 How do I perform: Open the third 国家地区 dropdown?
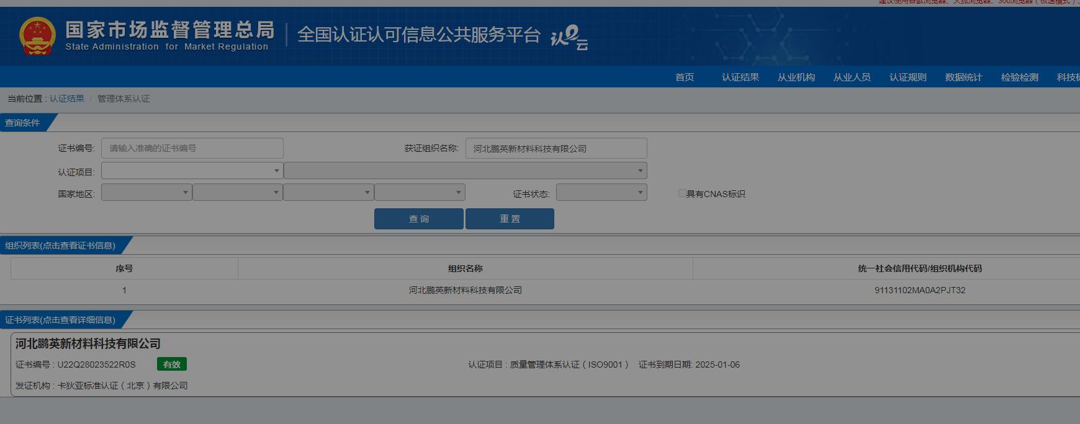[328, 192]
